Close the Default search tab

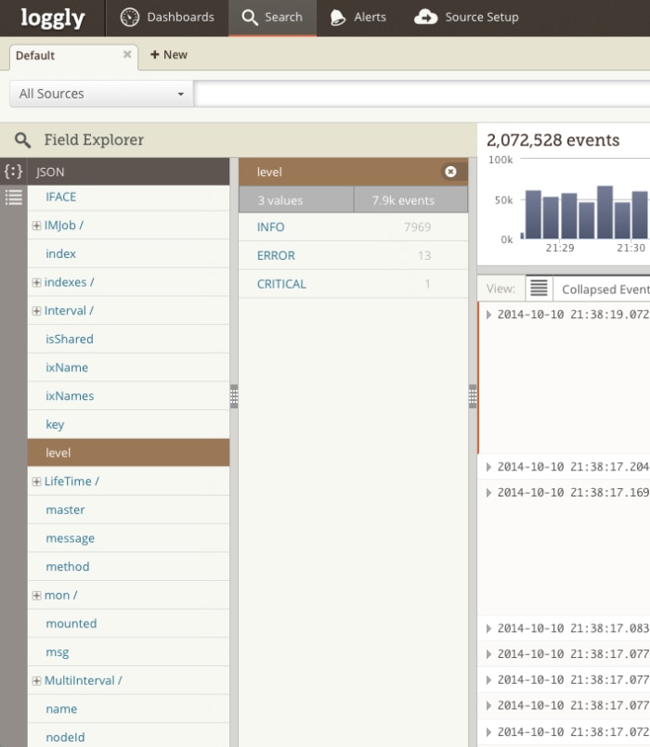[127, 55]
